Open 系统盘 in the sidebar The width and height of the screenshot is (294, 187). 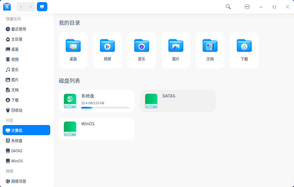[x=26, y=141]
